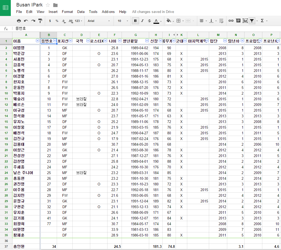Click 'All changes saved in Drive' text
The width and height of the screenshot is (281, 250).
tap(153, 12)
